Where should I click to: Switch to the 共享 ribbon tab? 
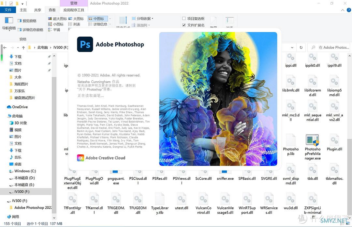pyautogui.click(x=37, y=10)
